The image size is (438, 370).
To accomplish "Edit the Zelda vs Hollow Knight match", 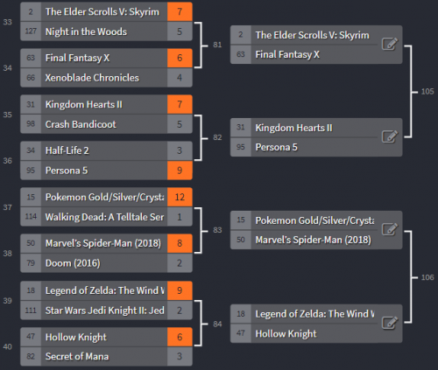I will (390, 323).
